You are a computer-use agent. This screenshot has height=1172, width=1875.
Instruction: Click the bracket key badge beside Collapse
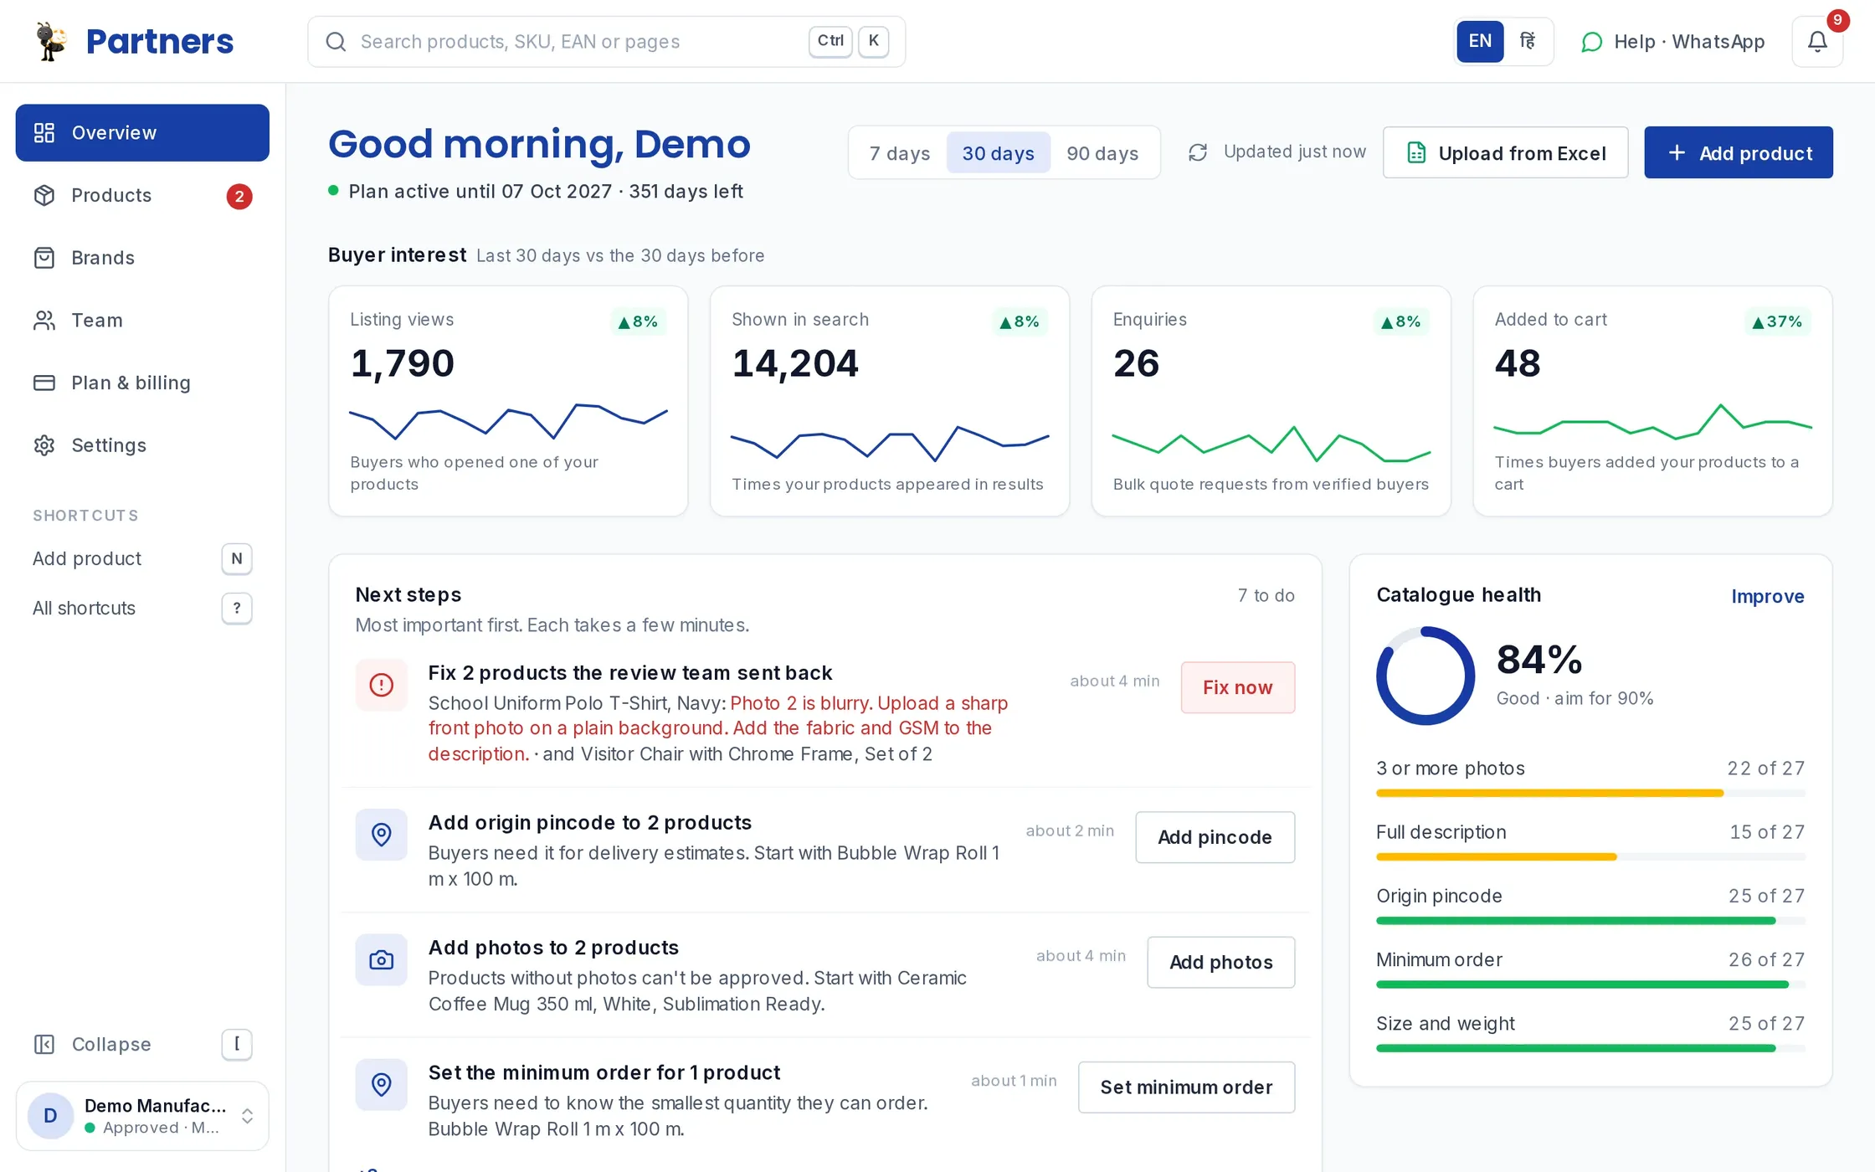tap(237, 1044)
